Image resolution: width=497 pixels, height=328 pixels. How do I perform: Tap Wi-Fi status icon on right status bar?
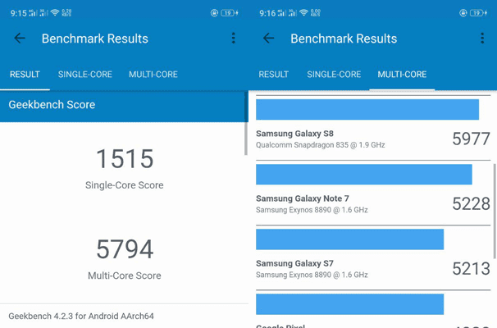(303, 12)
